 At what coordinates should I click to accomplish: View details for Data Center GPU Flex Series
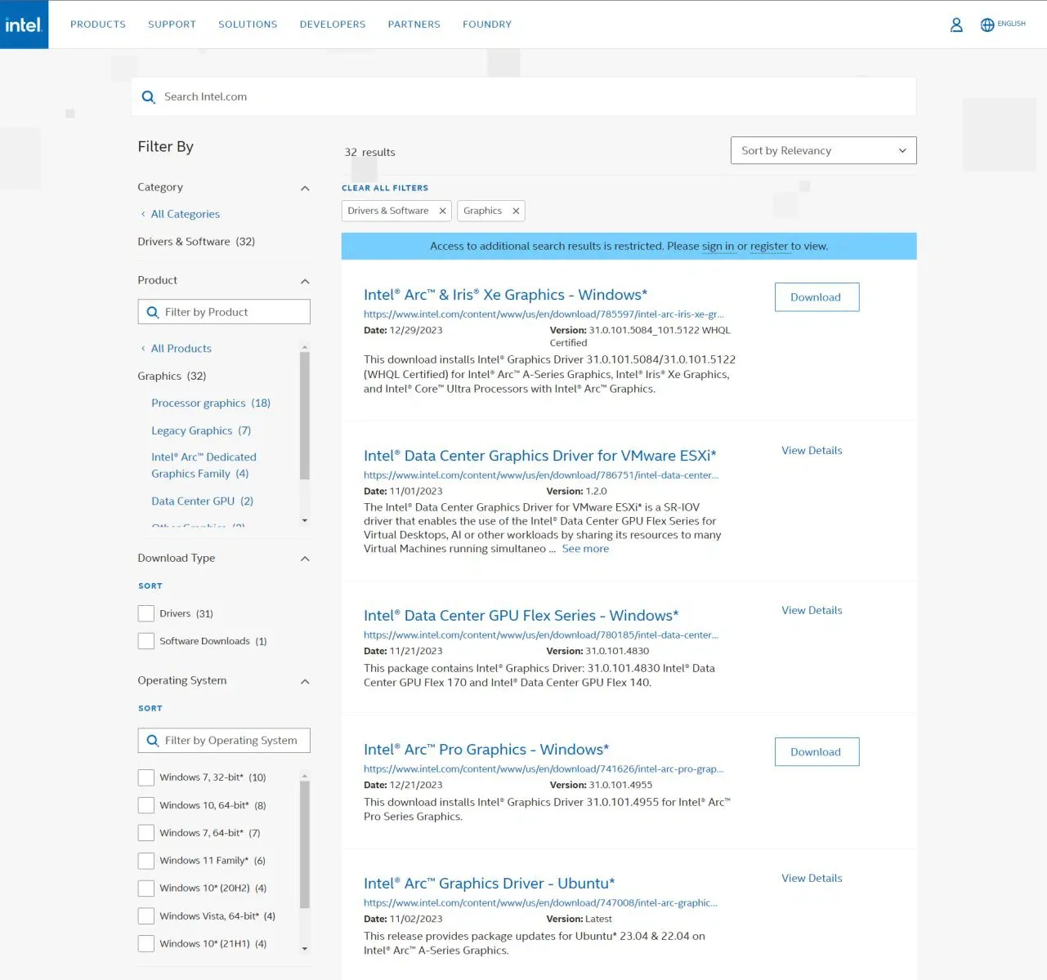click(812, 611)
